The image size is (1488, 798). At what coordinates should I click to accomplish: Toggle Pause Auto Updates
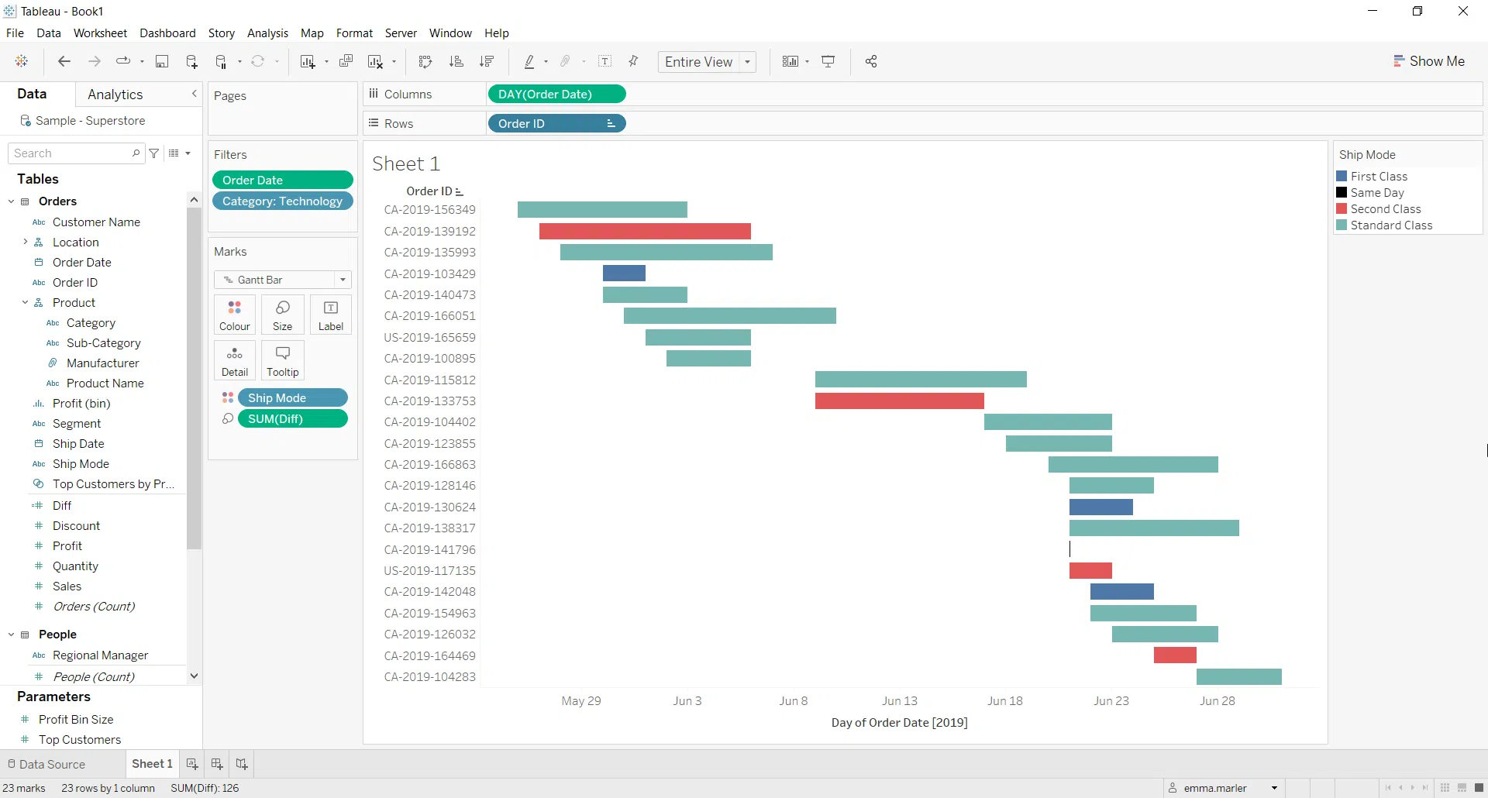(220, 61)
